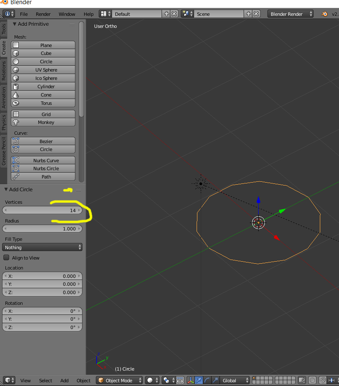Toggle the 3D manipulator widget button
Viewport: 339px width, 386px height.
(x=190, y=380)
